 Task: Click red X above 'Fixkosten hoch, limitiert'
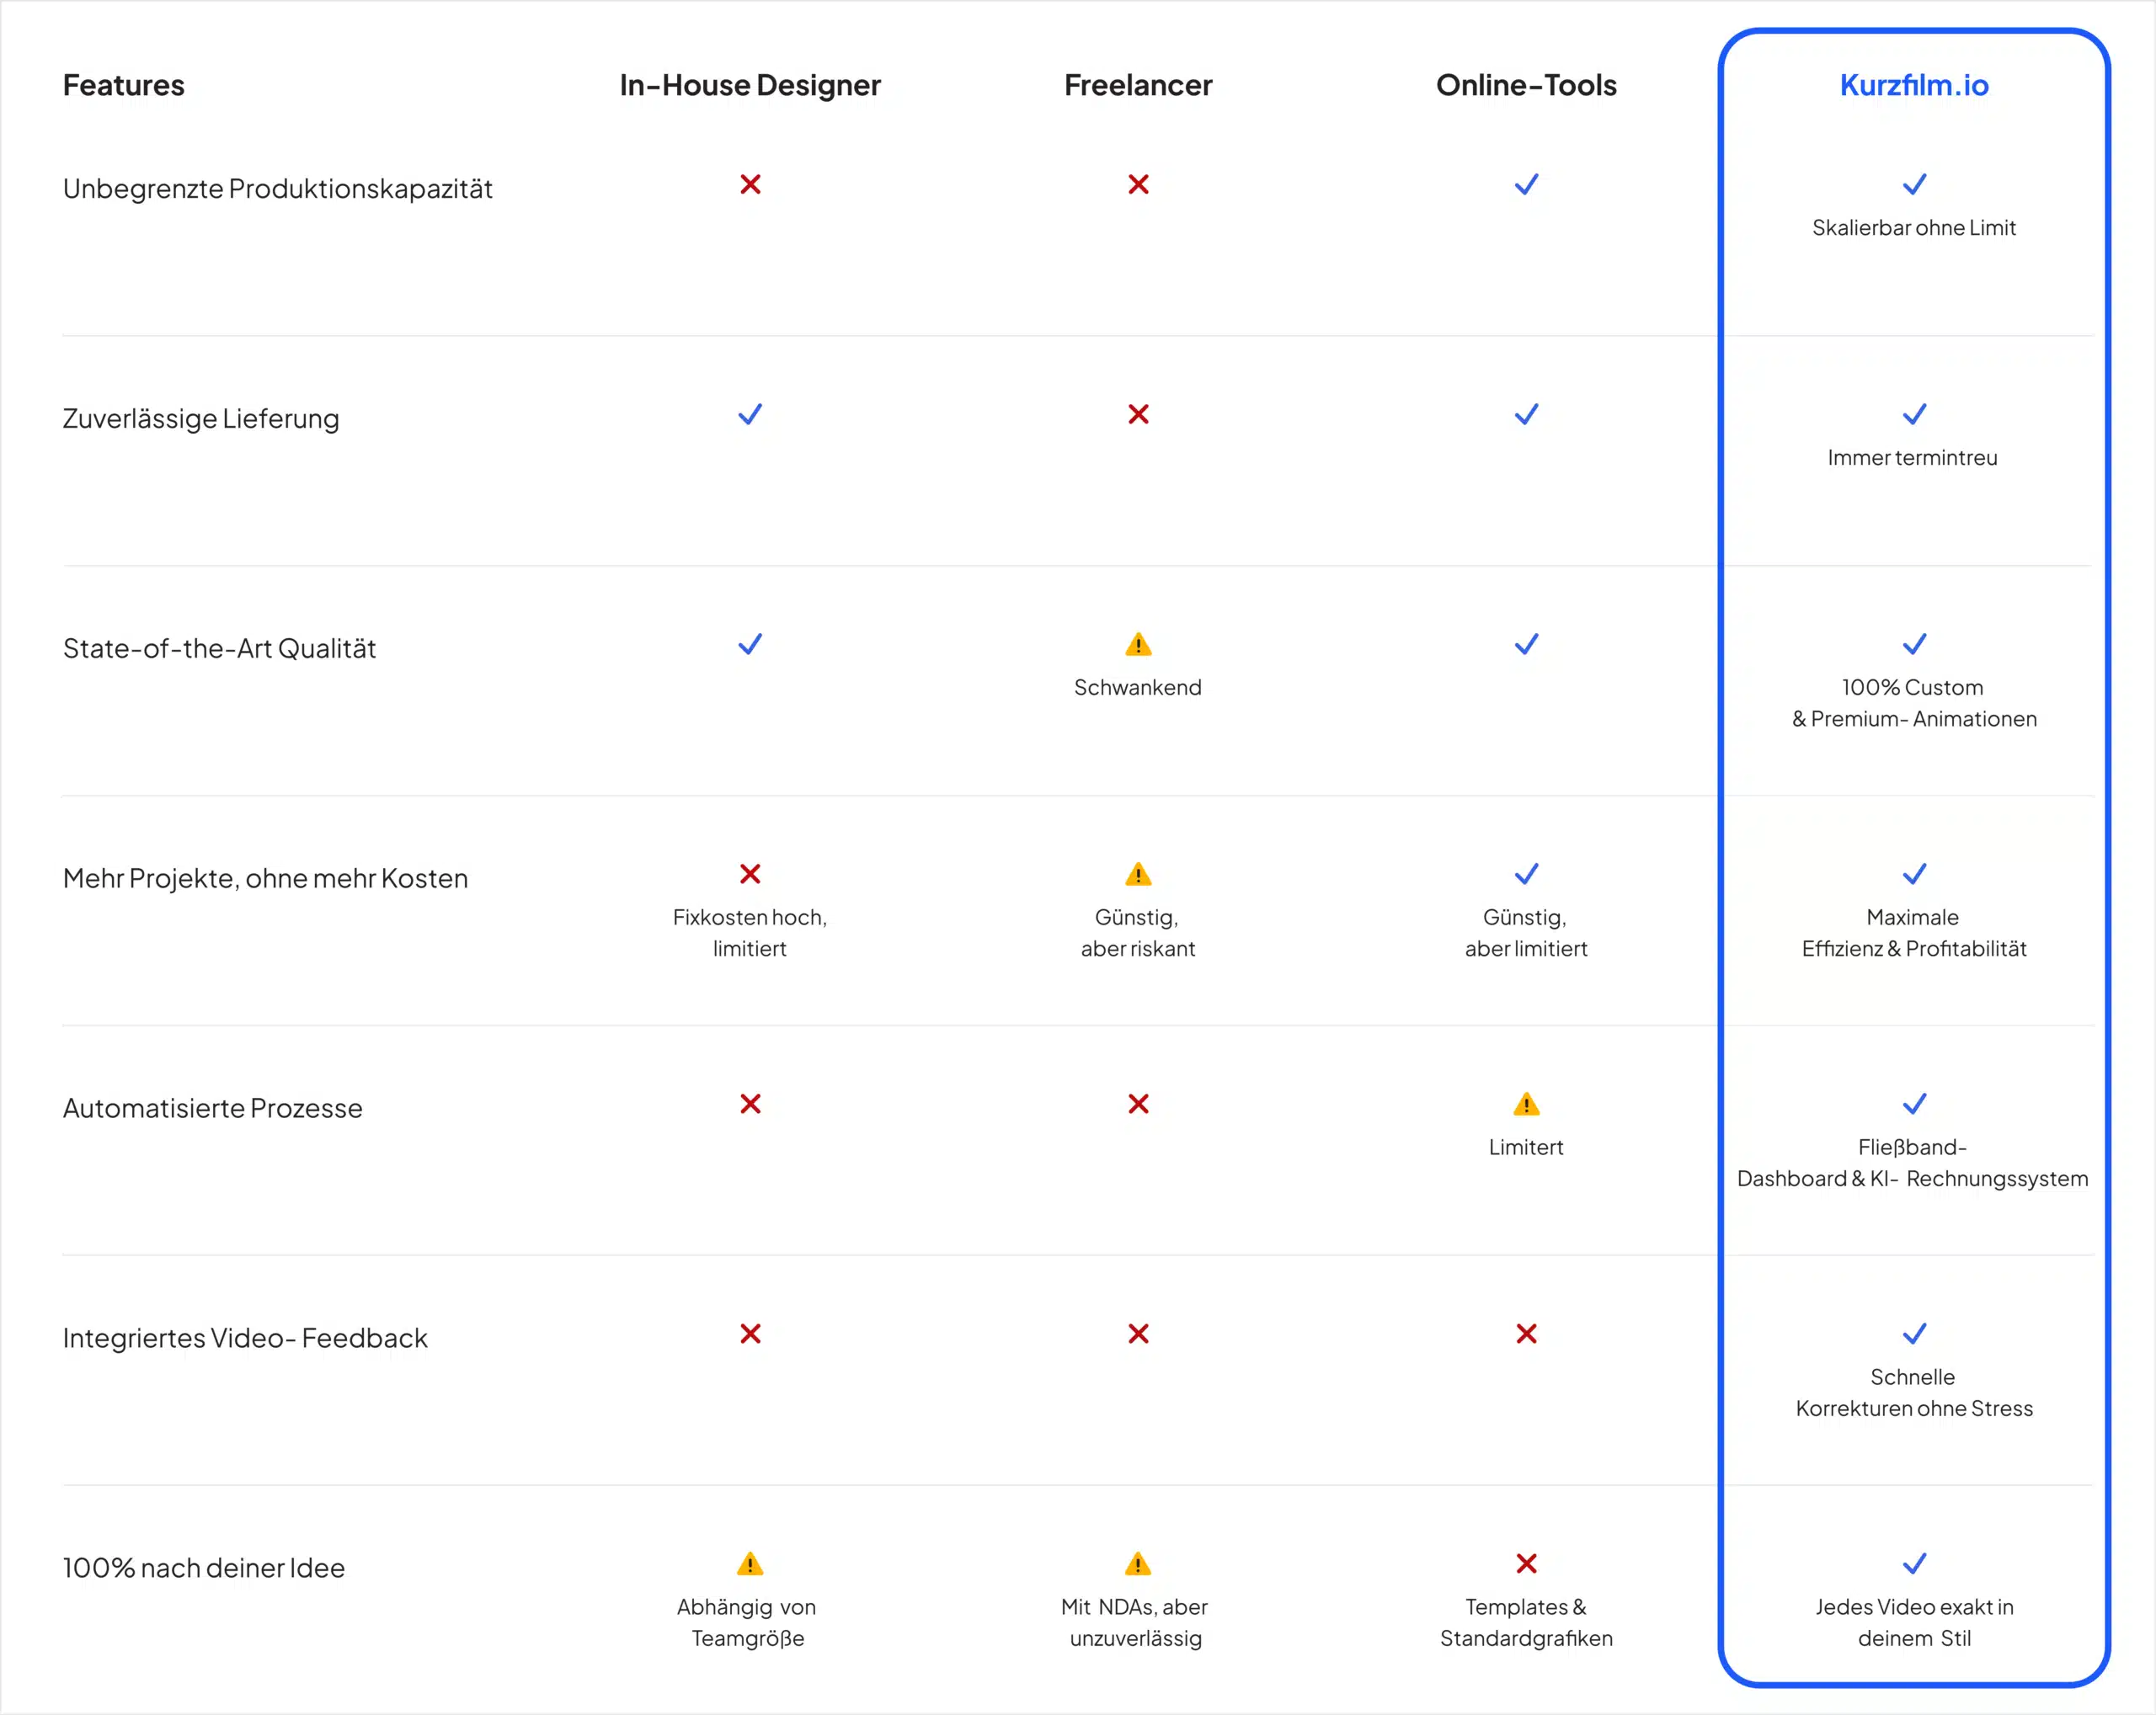click(x=750, y=873)
